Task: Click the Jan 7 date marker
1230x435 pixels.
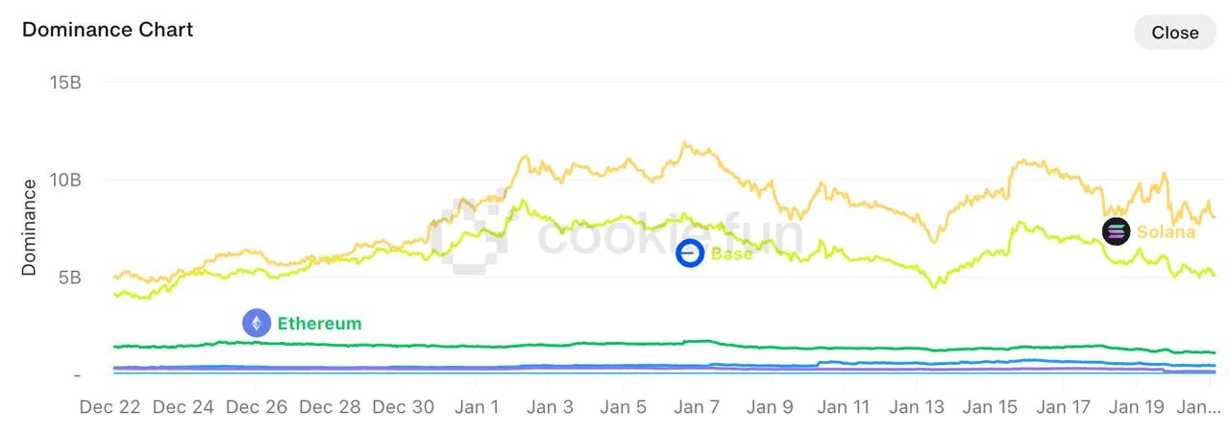Action: pos(697,407)
